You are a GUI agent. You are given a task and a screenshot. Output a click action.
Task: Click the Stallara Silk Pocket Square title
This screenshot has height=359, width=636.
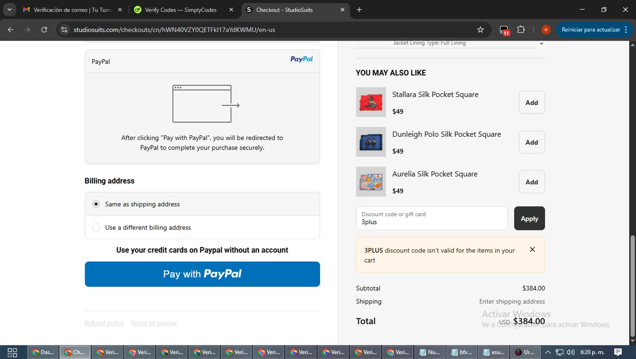pyautogui.click(x=435, y=95)
